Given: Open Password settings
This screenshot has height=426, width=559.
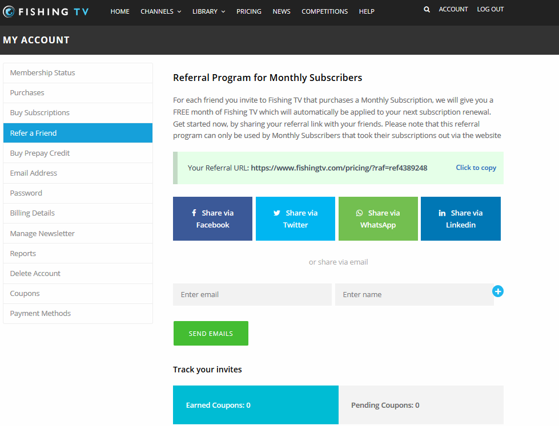Looking at the screenshot, I should click(x=78, y=193).
